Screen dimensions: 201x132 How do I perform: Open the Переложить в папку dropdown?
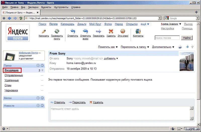point(135,47)
